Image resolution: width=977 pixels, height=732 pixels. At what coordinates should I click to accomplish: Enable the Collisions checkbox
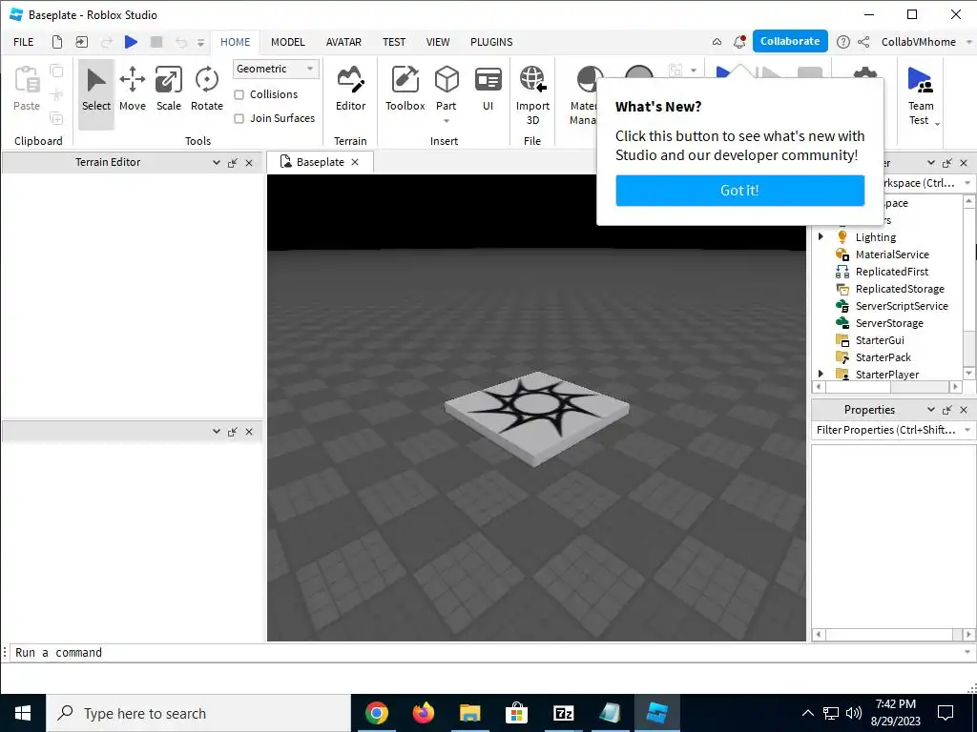click(x=239, y=94)
